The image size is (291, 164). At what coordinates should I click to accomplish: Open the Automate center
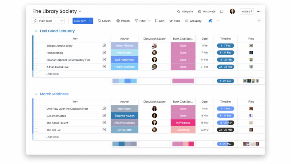(x=207, y=11)
